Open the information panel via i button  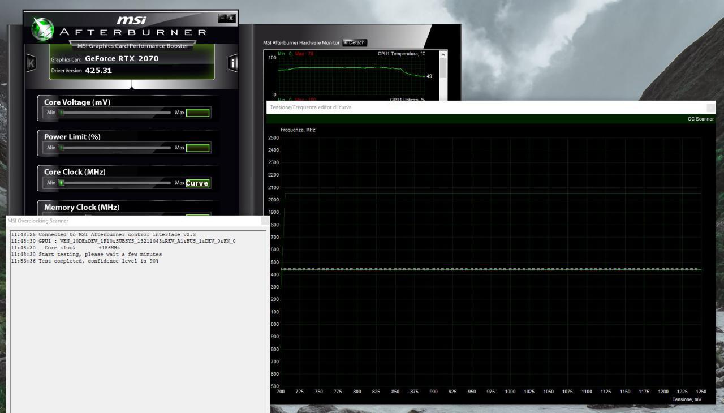point(233,63)
